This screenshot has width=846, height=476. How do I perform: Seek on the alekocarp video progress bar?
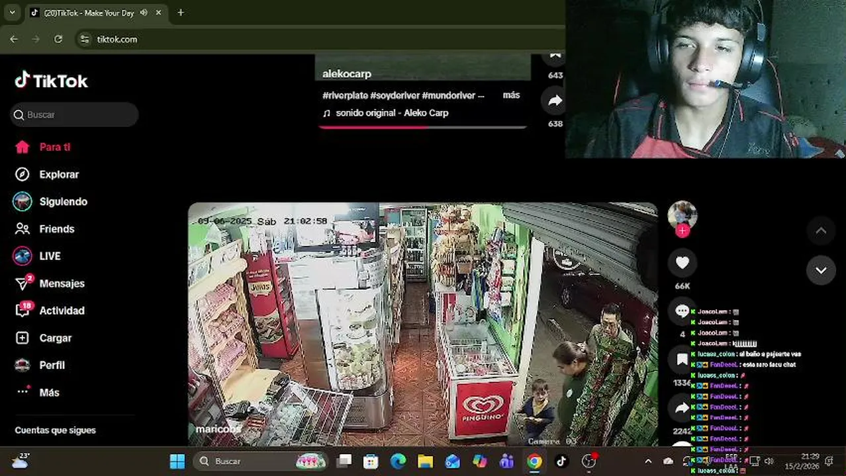click(x=423, y=128)
